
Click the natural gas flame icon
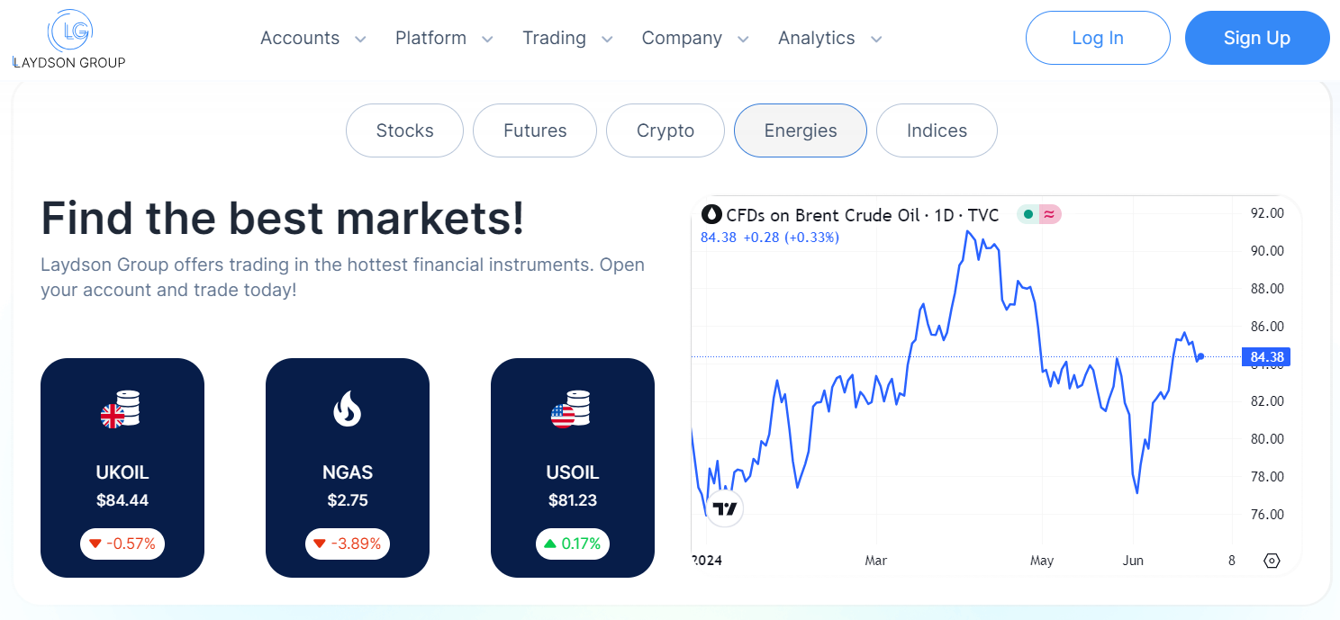tap(347, 409)
